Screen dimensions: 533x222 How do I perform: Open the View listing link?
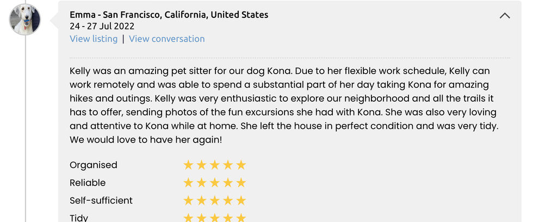(x=94, y=39)
